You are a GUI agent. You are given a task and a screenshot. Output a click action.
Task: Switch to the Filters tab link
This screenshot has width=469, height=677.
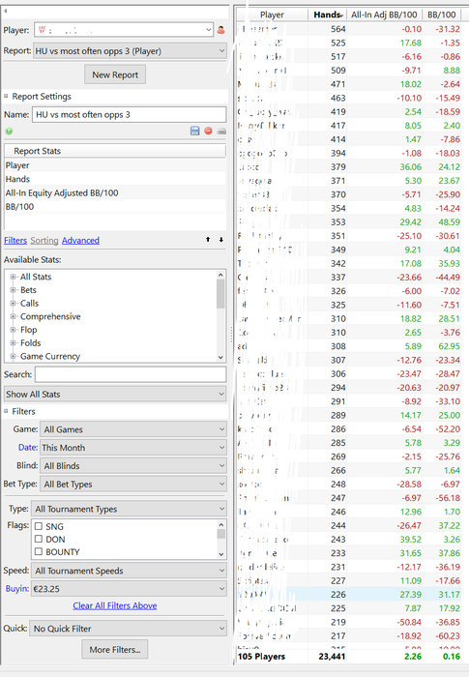(x=15, y=241)
